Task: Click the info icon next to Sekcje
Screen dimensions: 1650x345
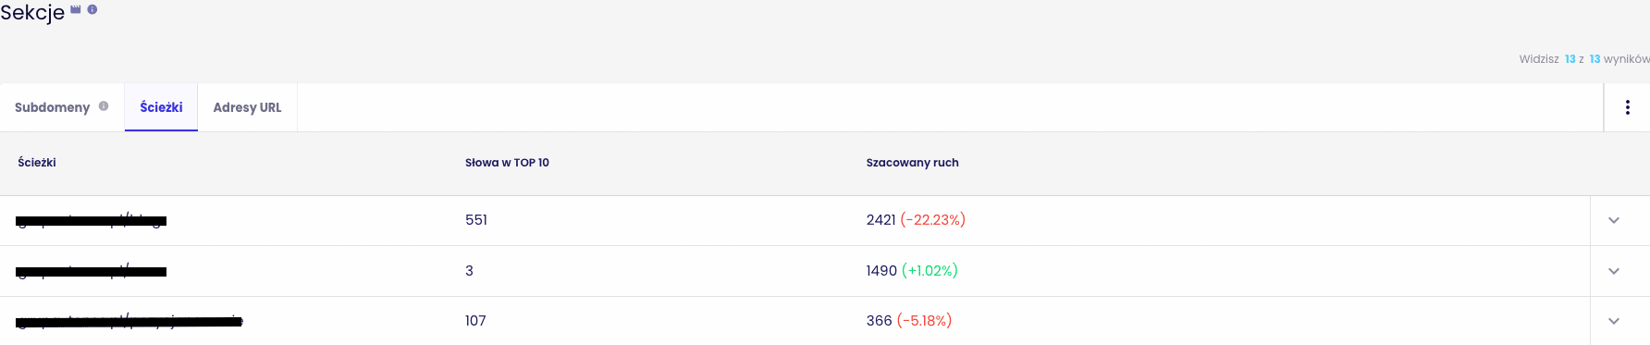Action: coord(92,9)
